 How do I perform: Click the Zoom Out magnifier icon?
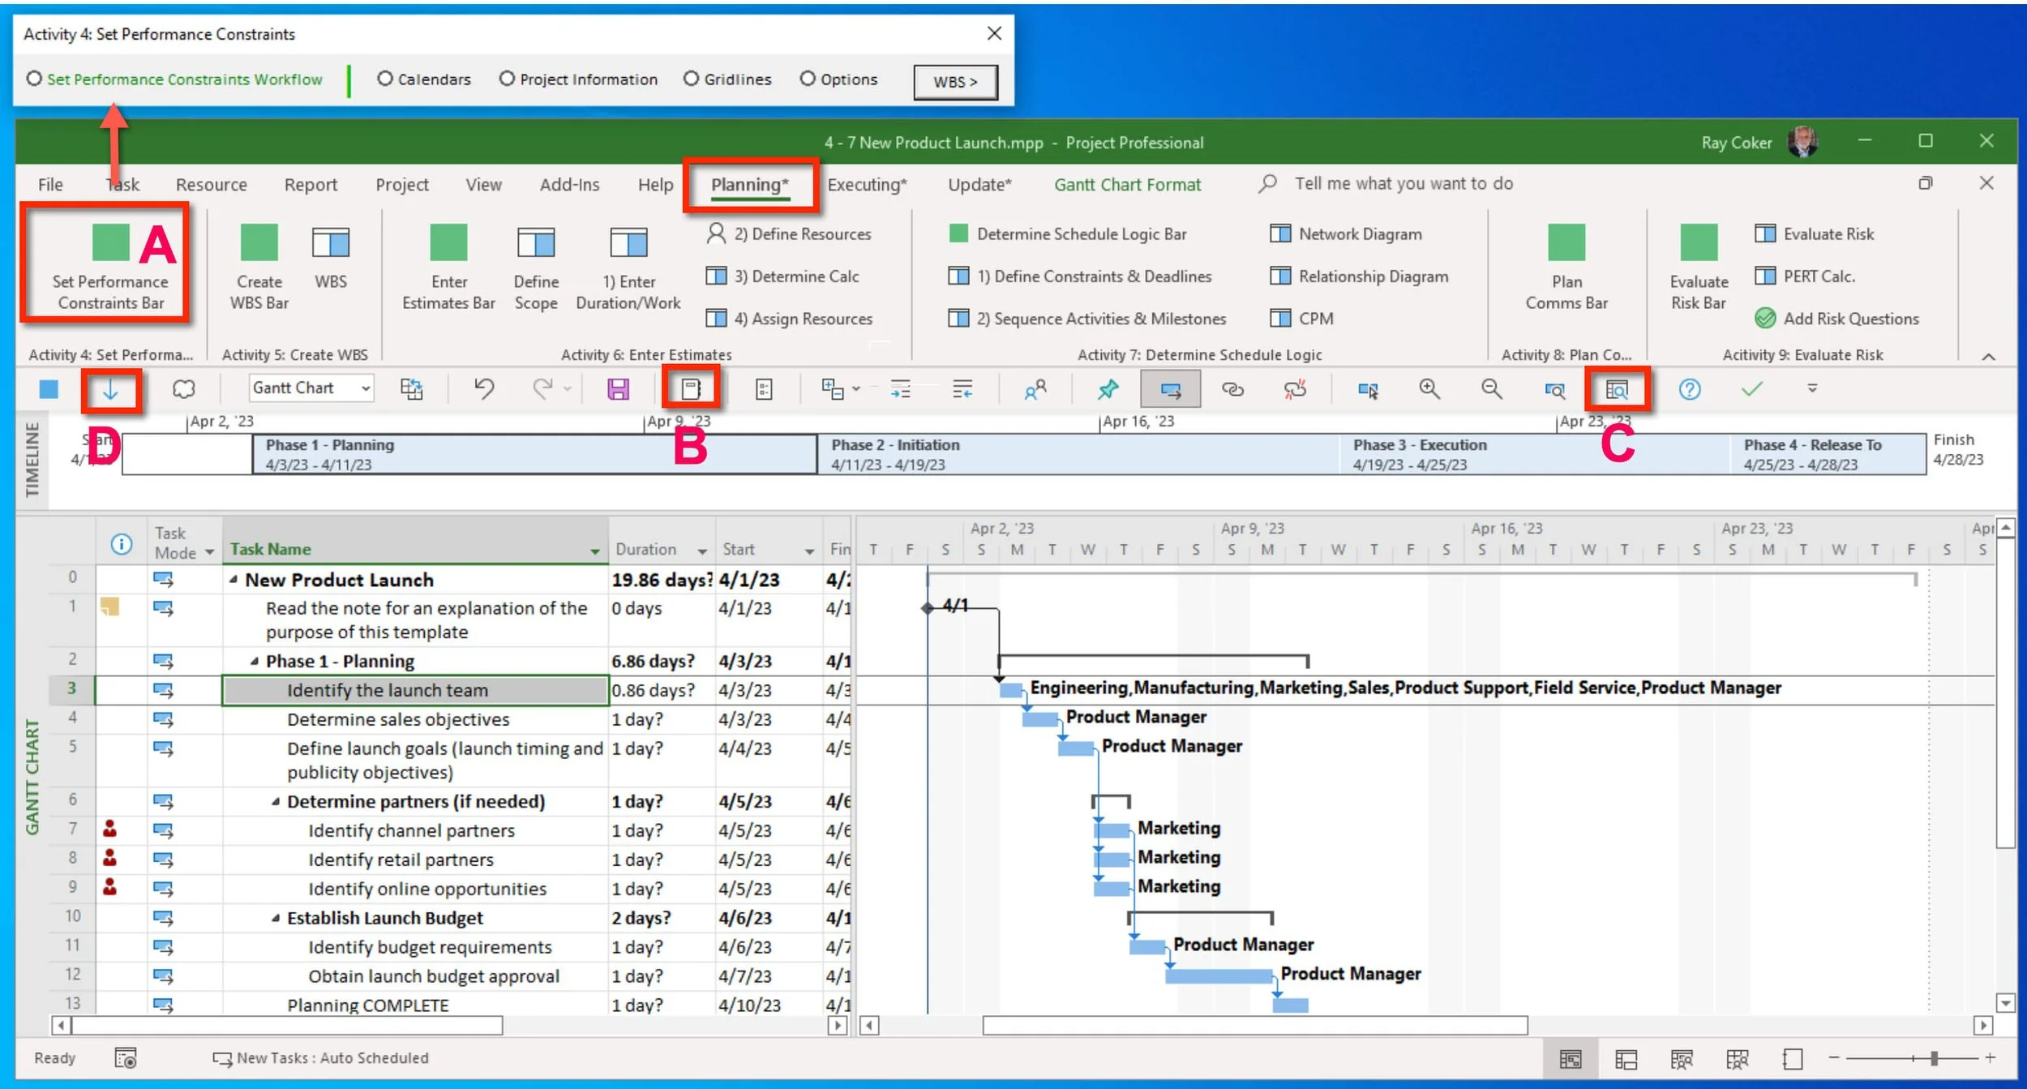click(1491, 389)
